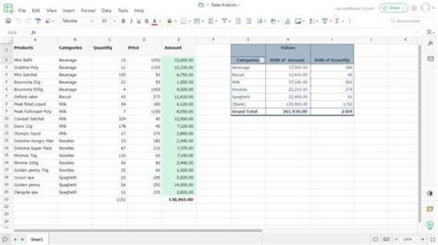Click the lightbulb tips side icon
The width and height of the screenshot is (438, 245).
[430, 225]
